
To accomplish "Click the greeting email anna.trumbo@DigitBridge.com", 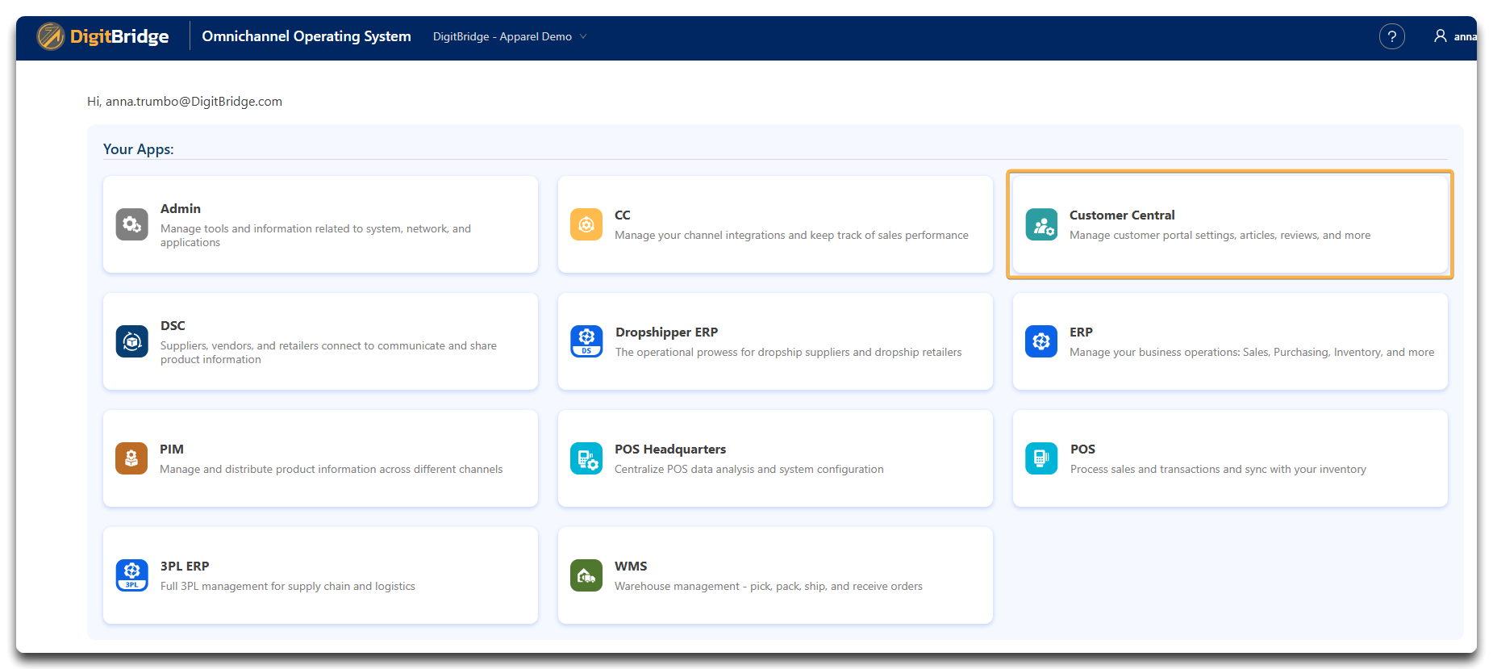I will pyautogui.click(x=194, y=101).
